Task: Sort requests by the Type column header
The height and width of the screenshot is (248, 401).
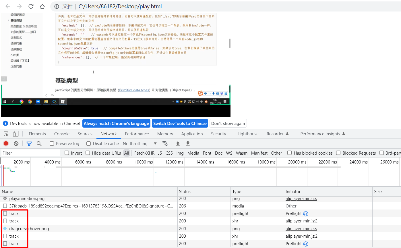Action: pos(257,191)
